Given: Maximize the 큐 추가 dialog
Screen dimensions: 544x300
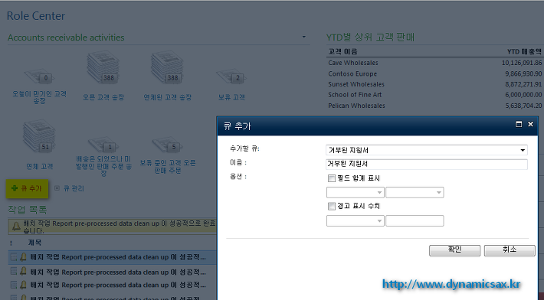Looking at the screenshot, I should point(519,124).
